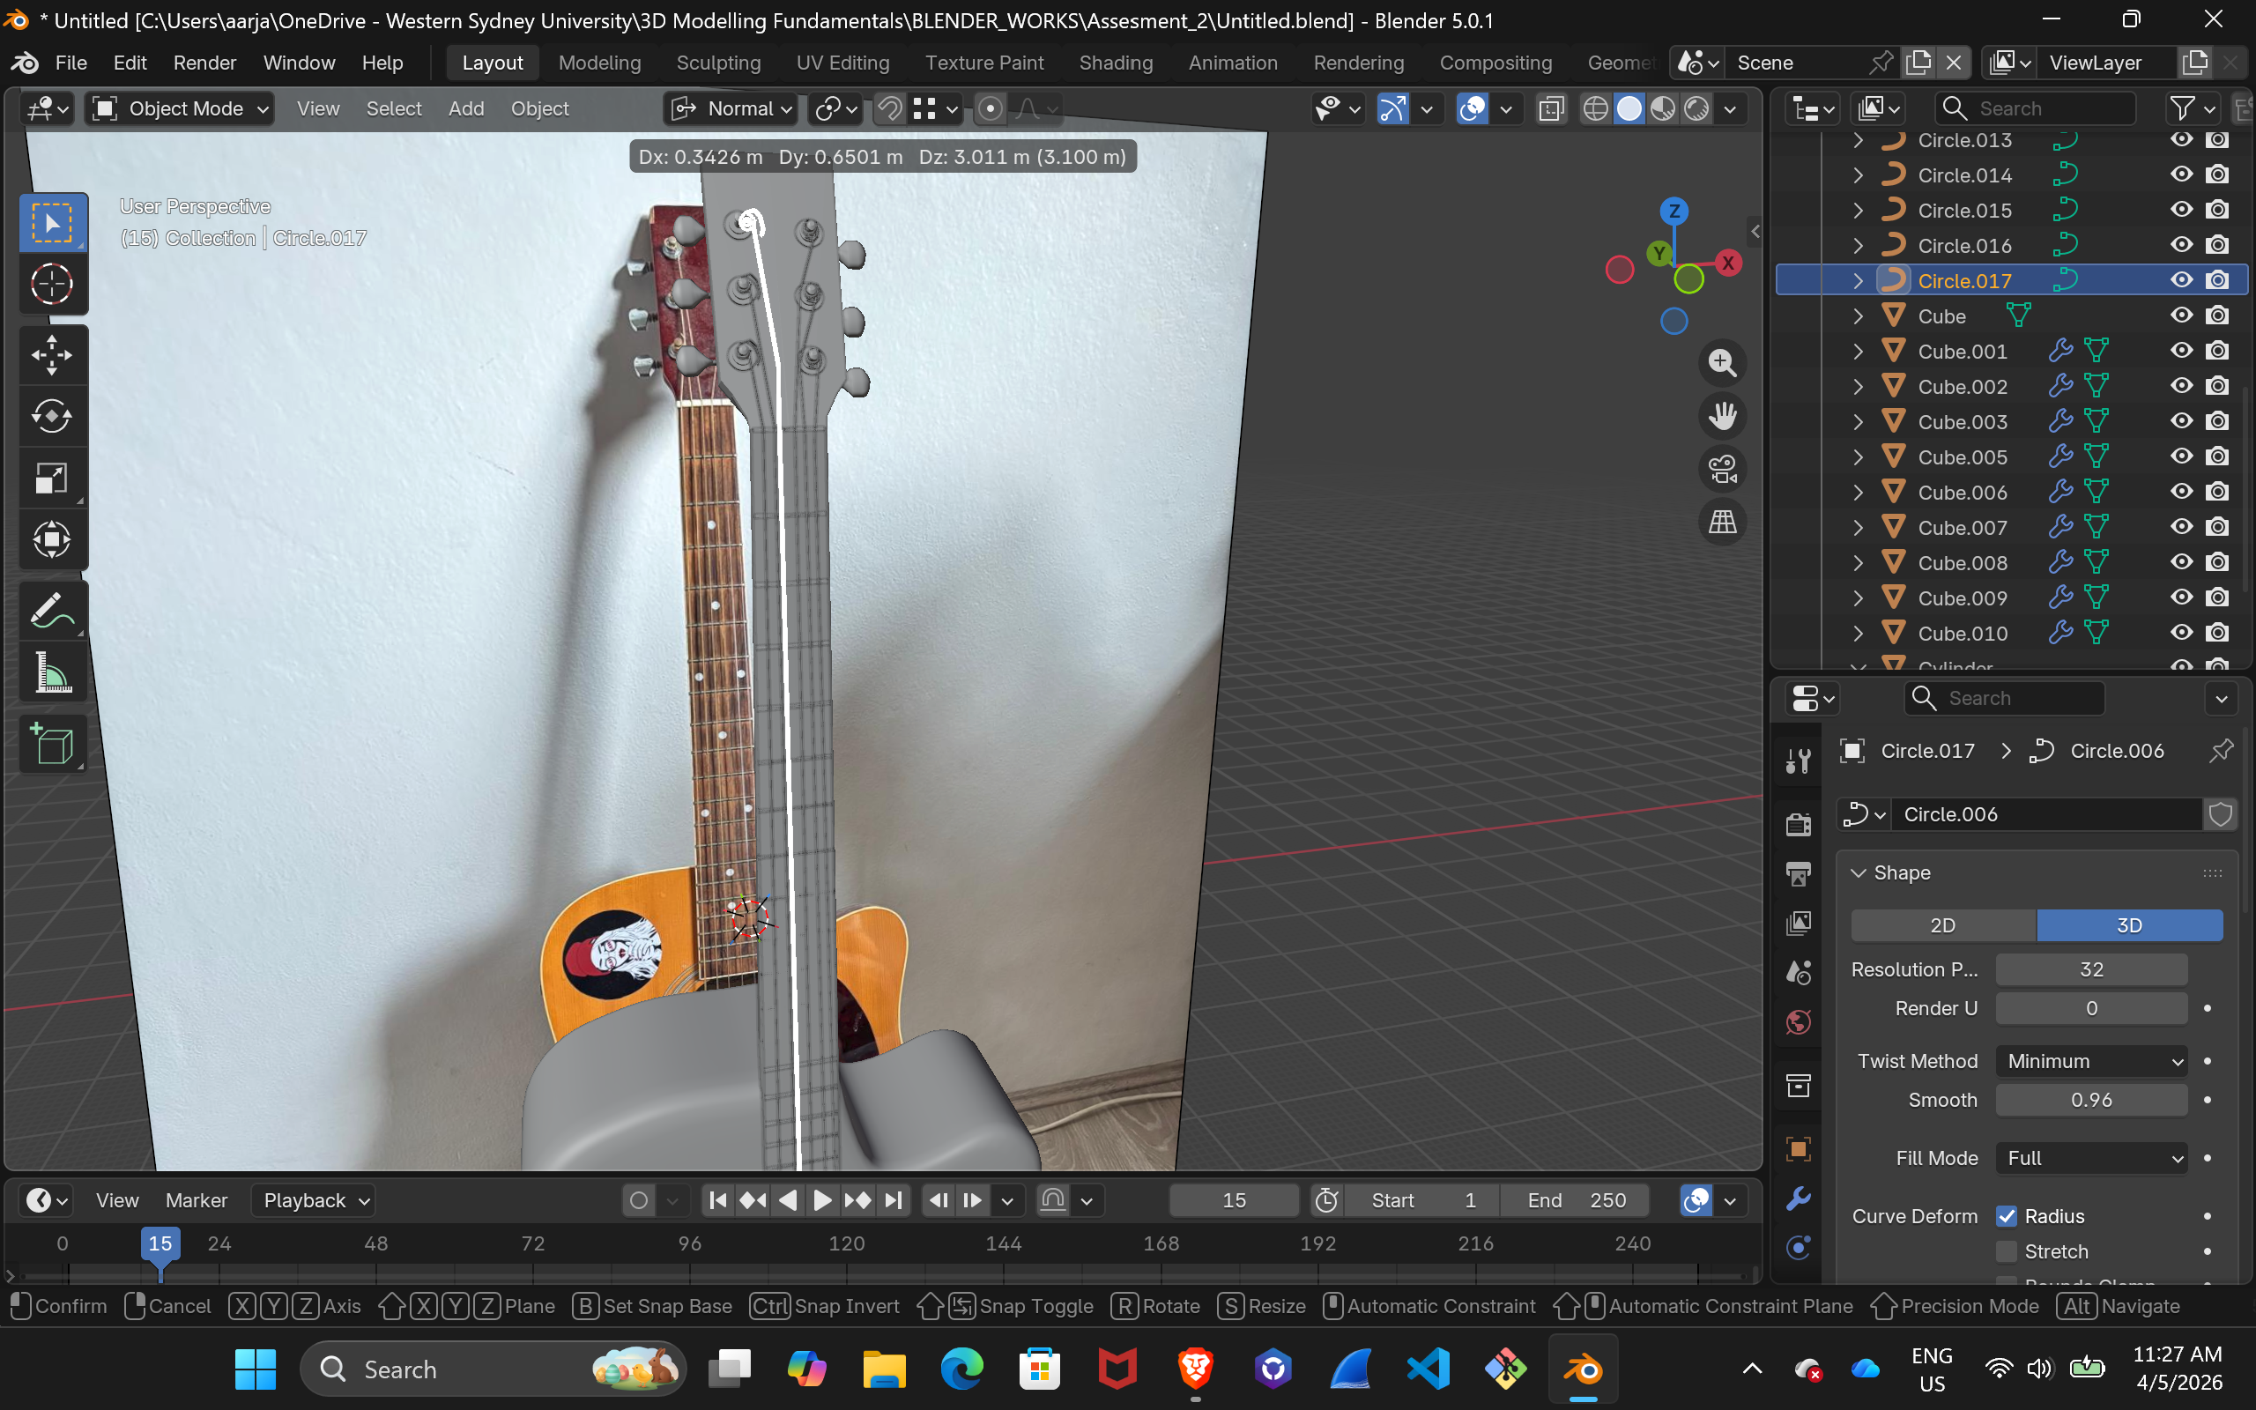2256x1410 pixels.
Task: Enable the Stretch checkbox
Action: coord(2006,1251)
